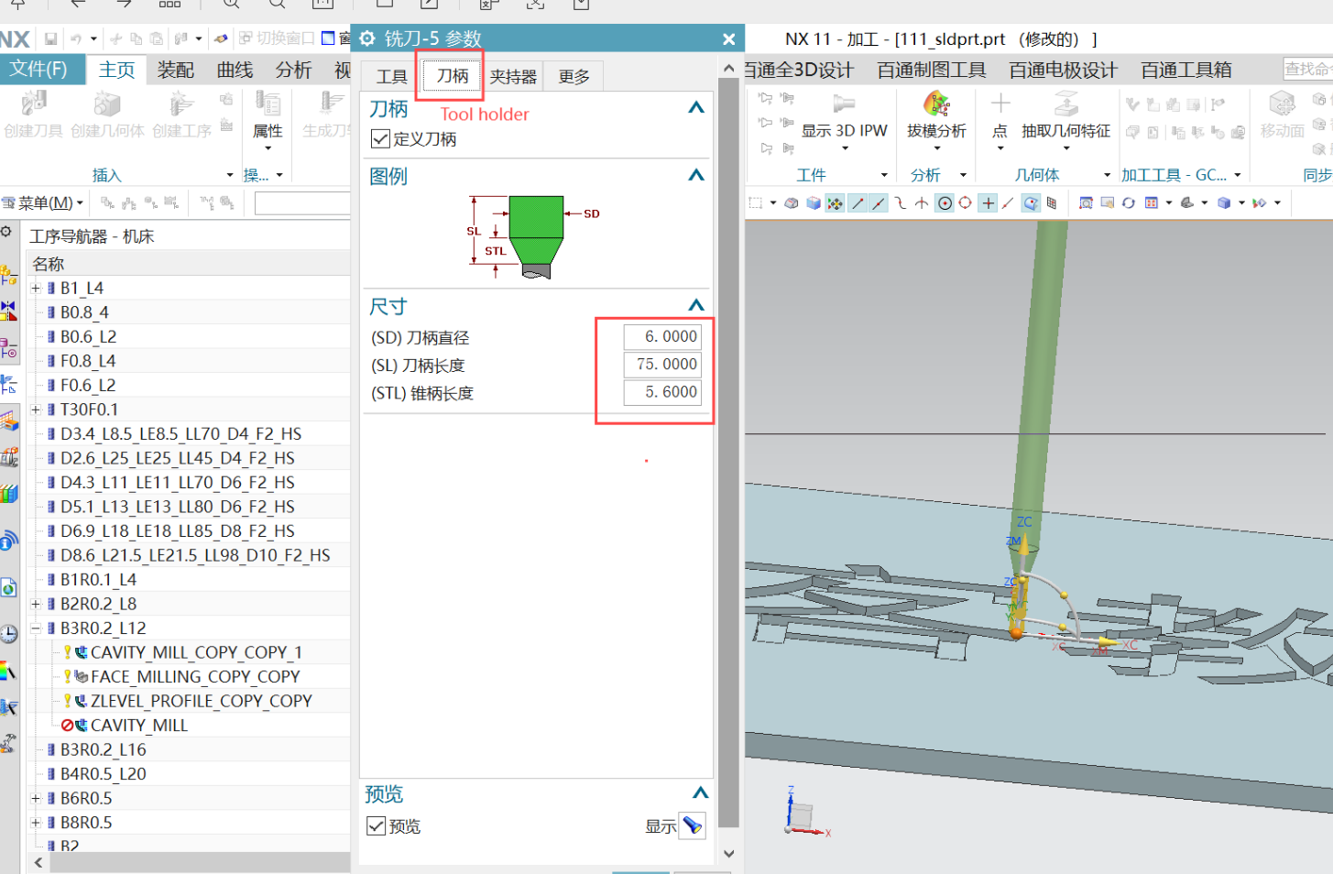Open the 百通全3D设计 ribbon tab

(x=799, y=70)
